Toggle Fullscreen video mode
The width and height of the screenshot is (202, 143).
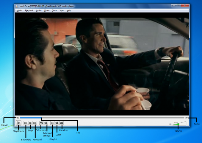(x=41, y=123)
